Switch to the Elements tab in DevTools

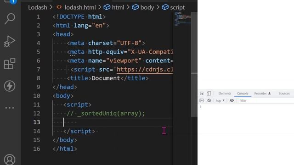click(225, 93)
